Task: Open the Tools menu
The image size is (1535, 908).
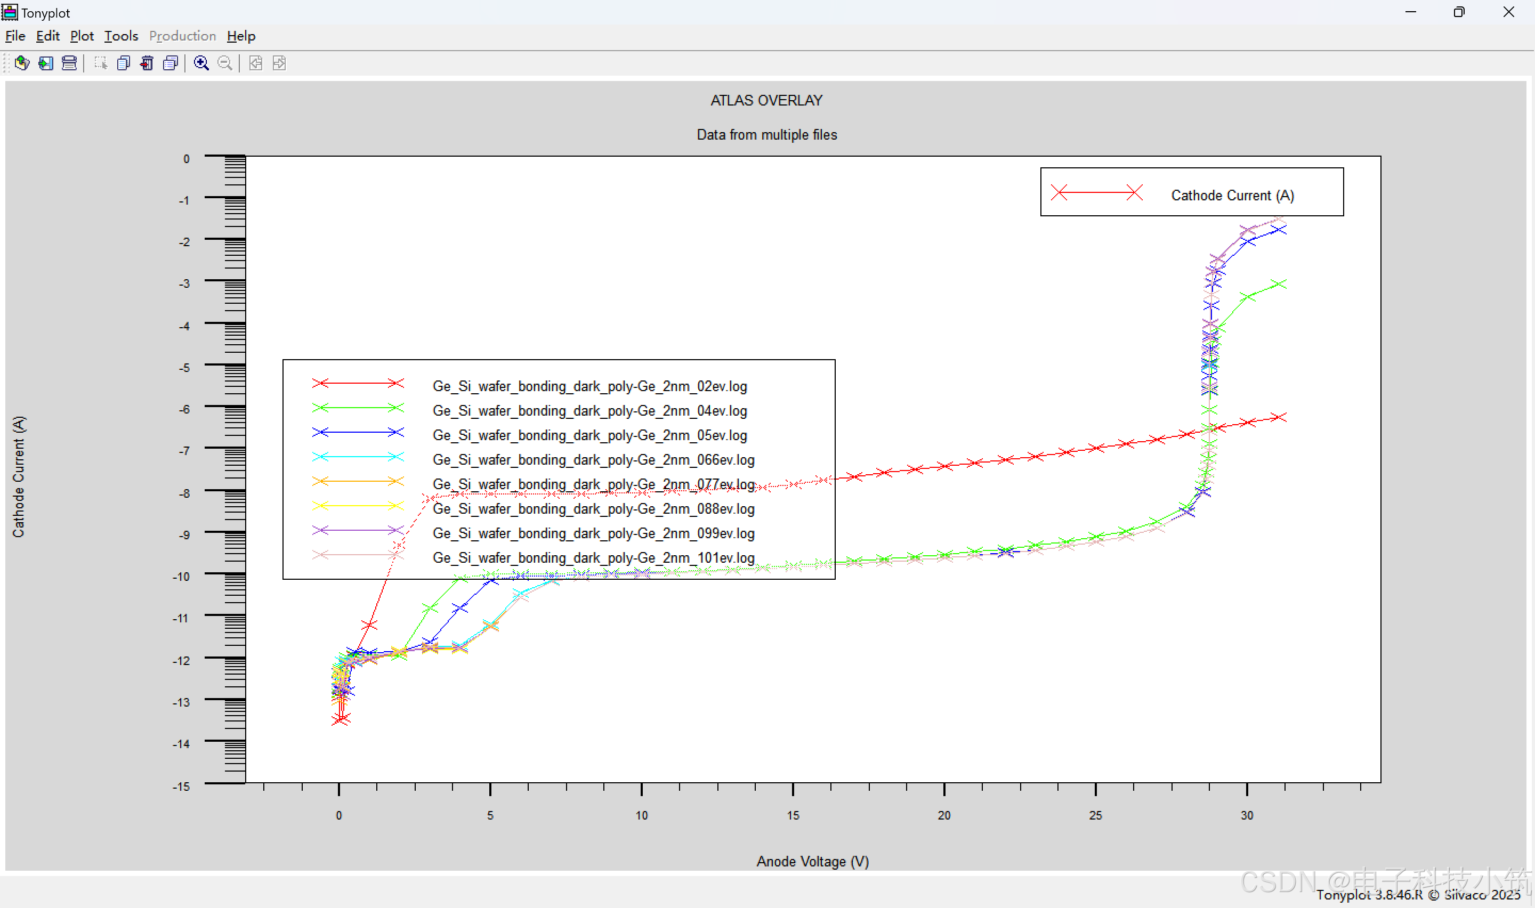Action: point(121,36)
